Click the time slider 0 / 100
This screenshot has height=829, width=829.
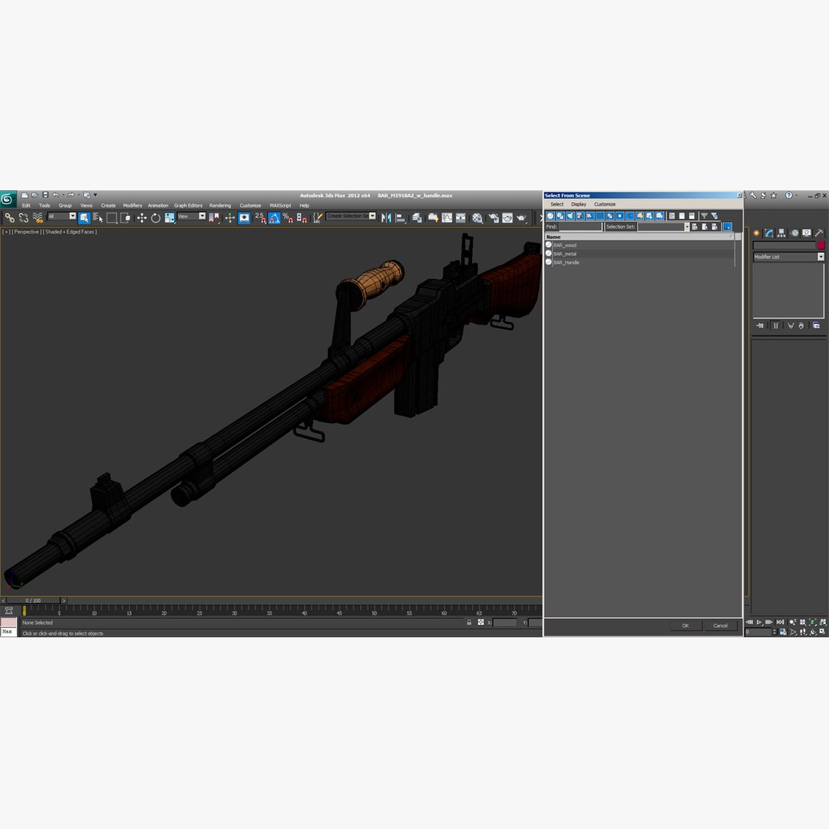point(33,600)
